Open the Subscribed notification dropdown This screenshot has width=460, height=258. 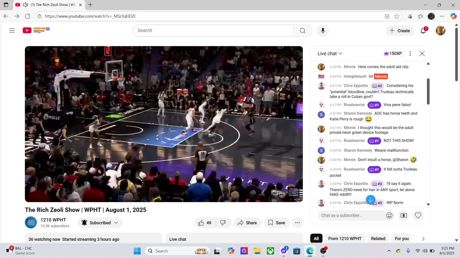(x=100, y=223)
